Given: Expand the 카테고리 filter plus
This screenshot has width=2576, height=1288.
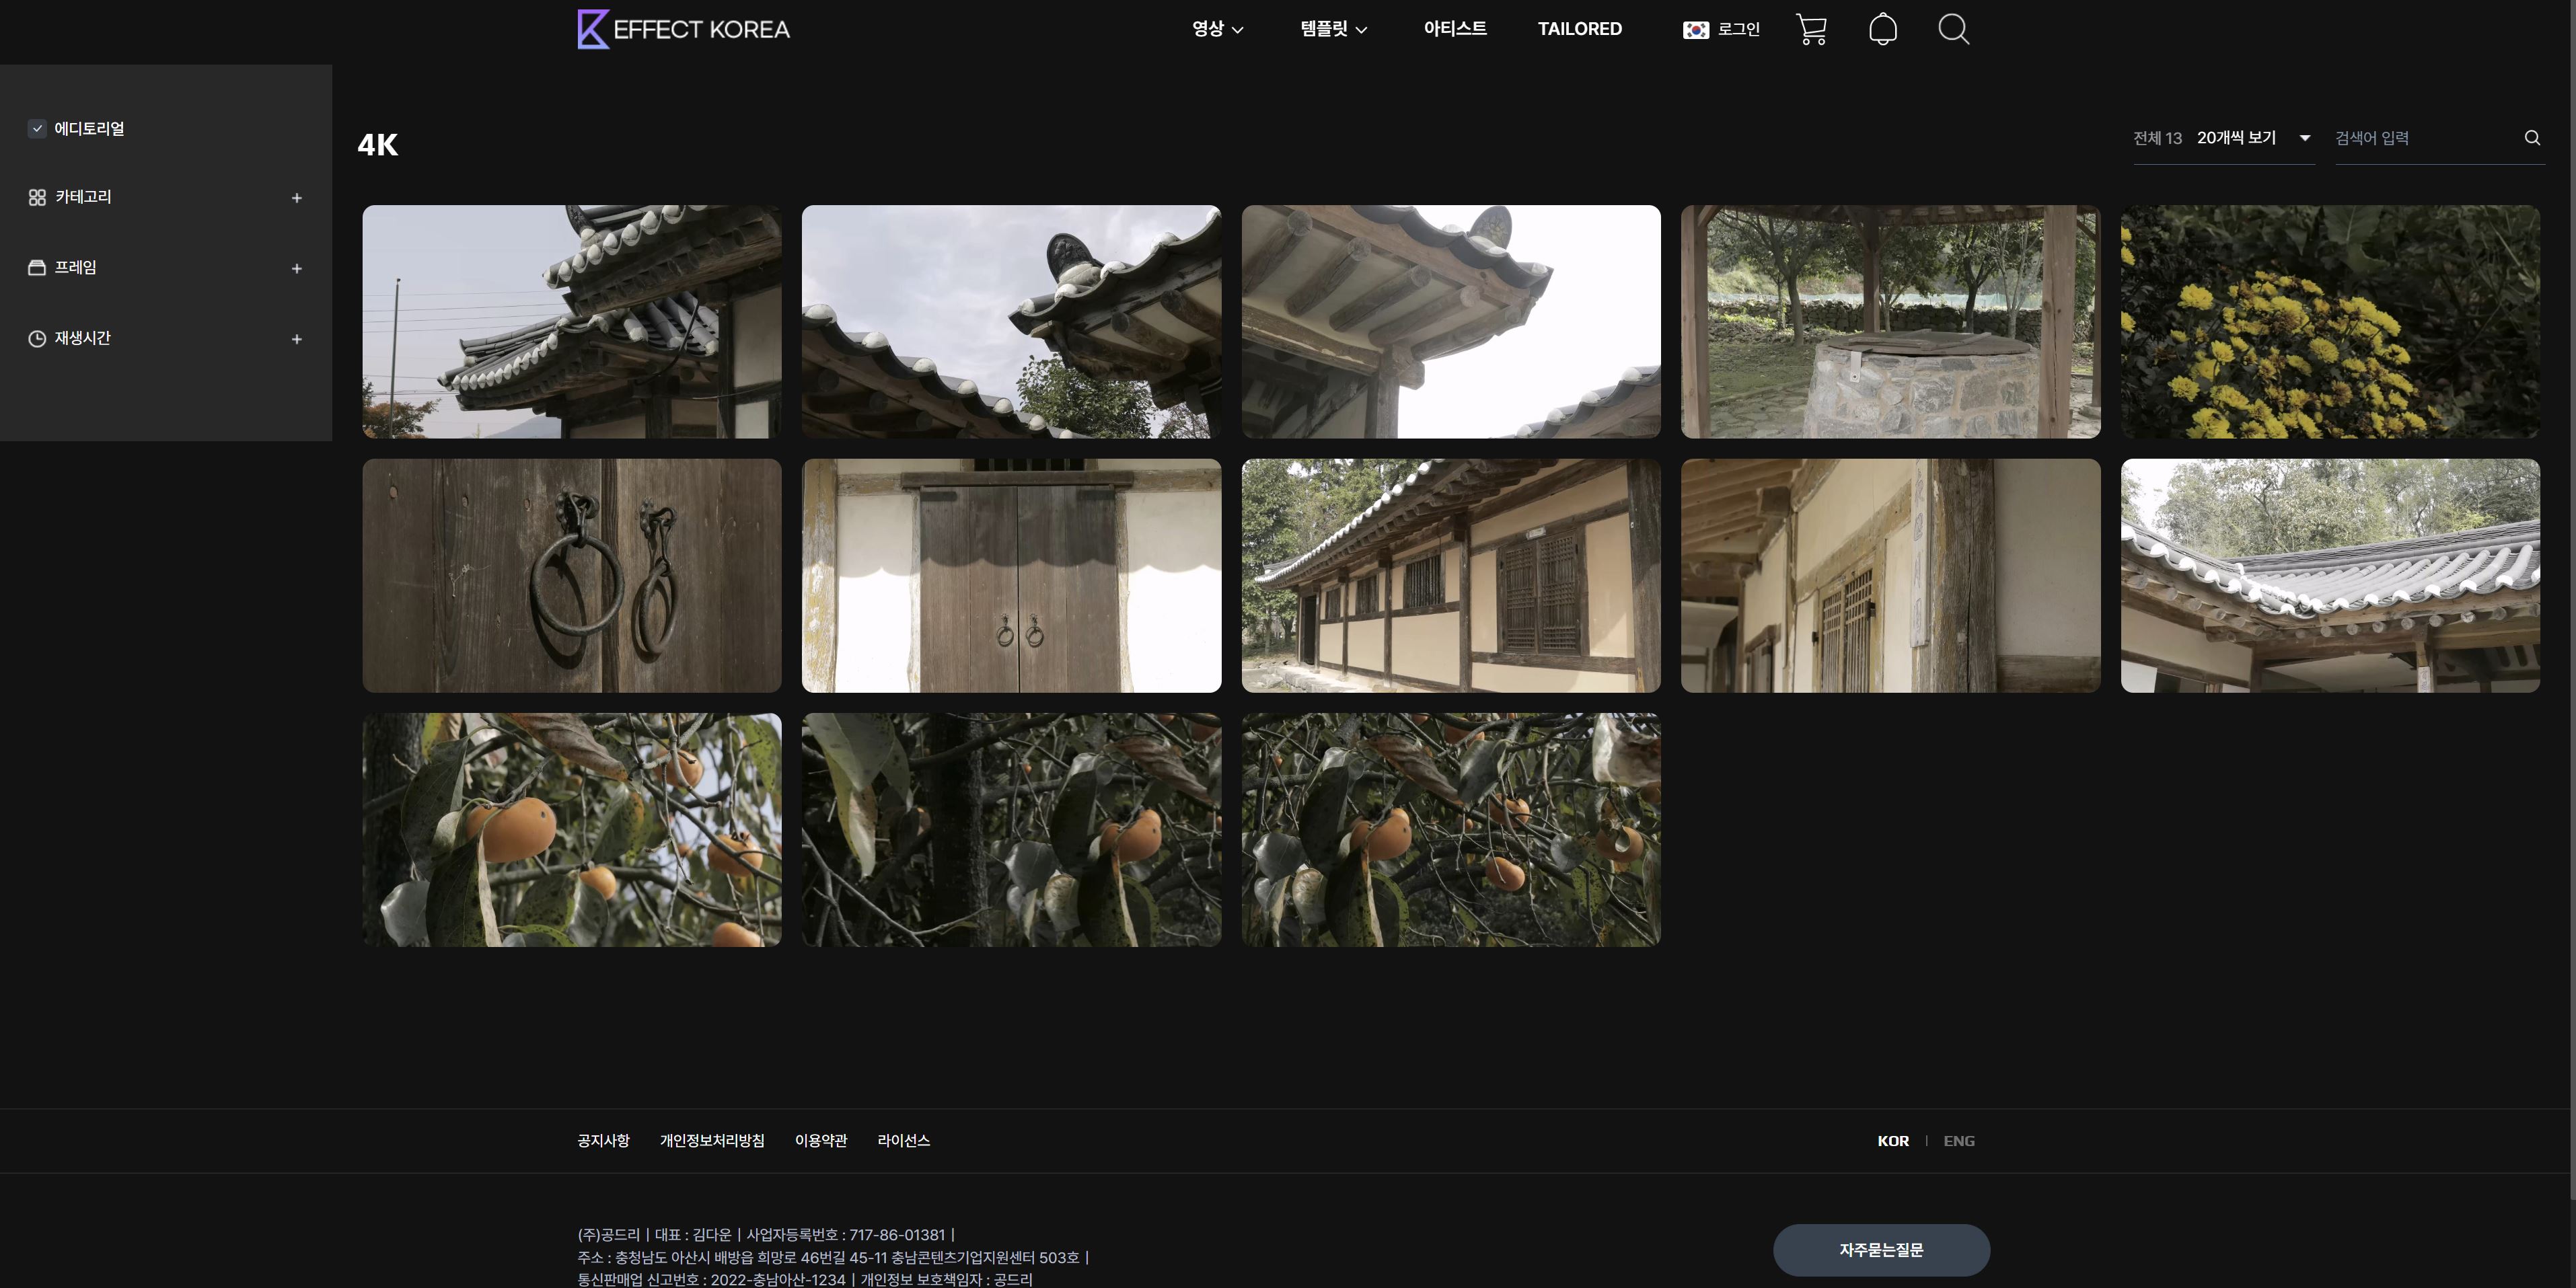Looking at the screenshot, I should (296, 198).
